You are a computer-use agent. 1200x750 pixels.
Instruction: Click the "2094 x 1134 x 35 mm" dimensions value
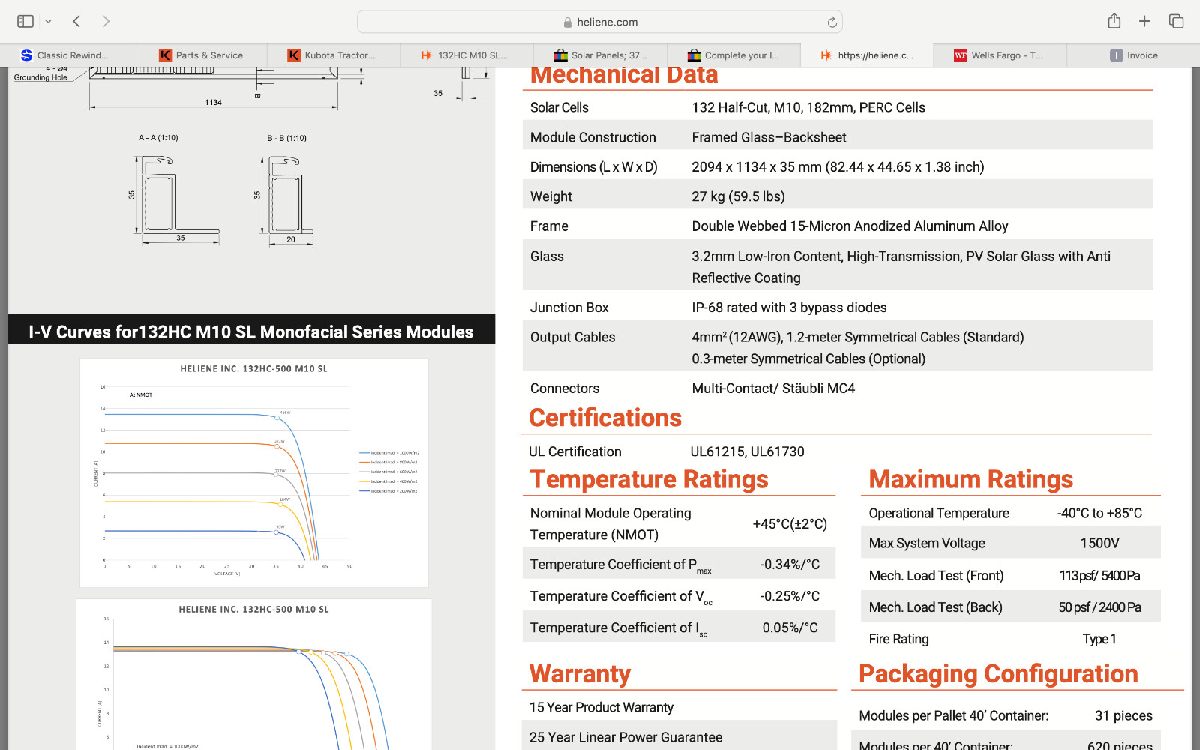click(838, 167)
